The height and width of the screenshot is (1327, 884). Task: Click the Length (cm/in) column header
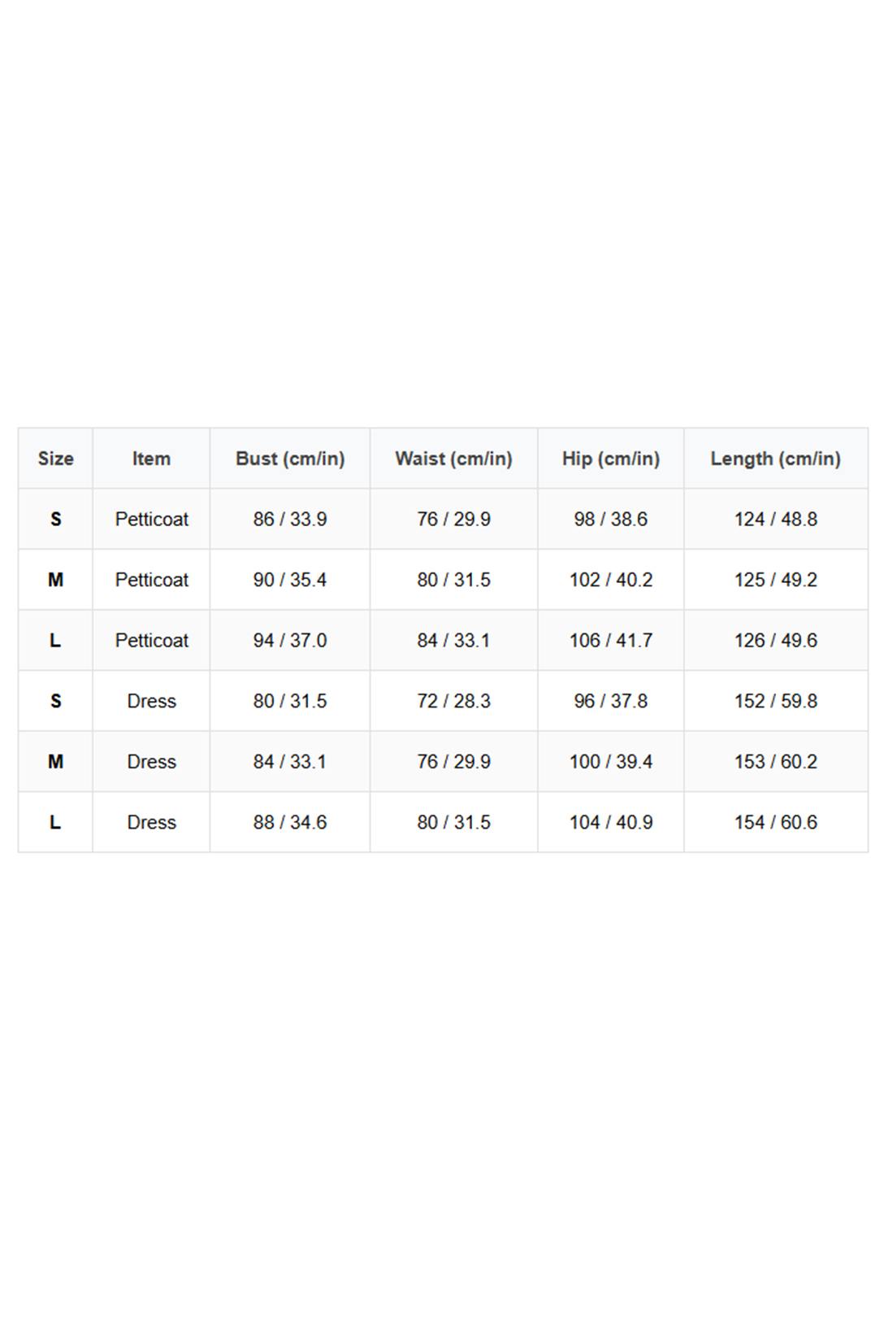pos(775,459)
